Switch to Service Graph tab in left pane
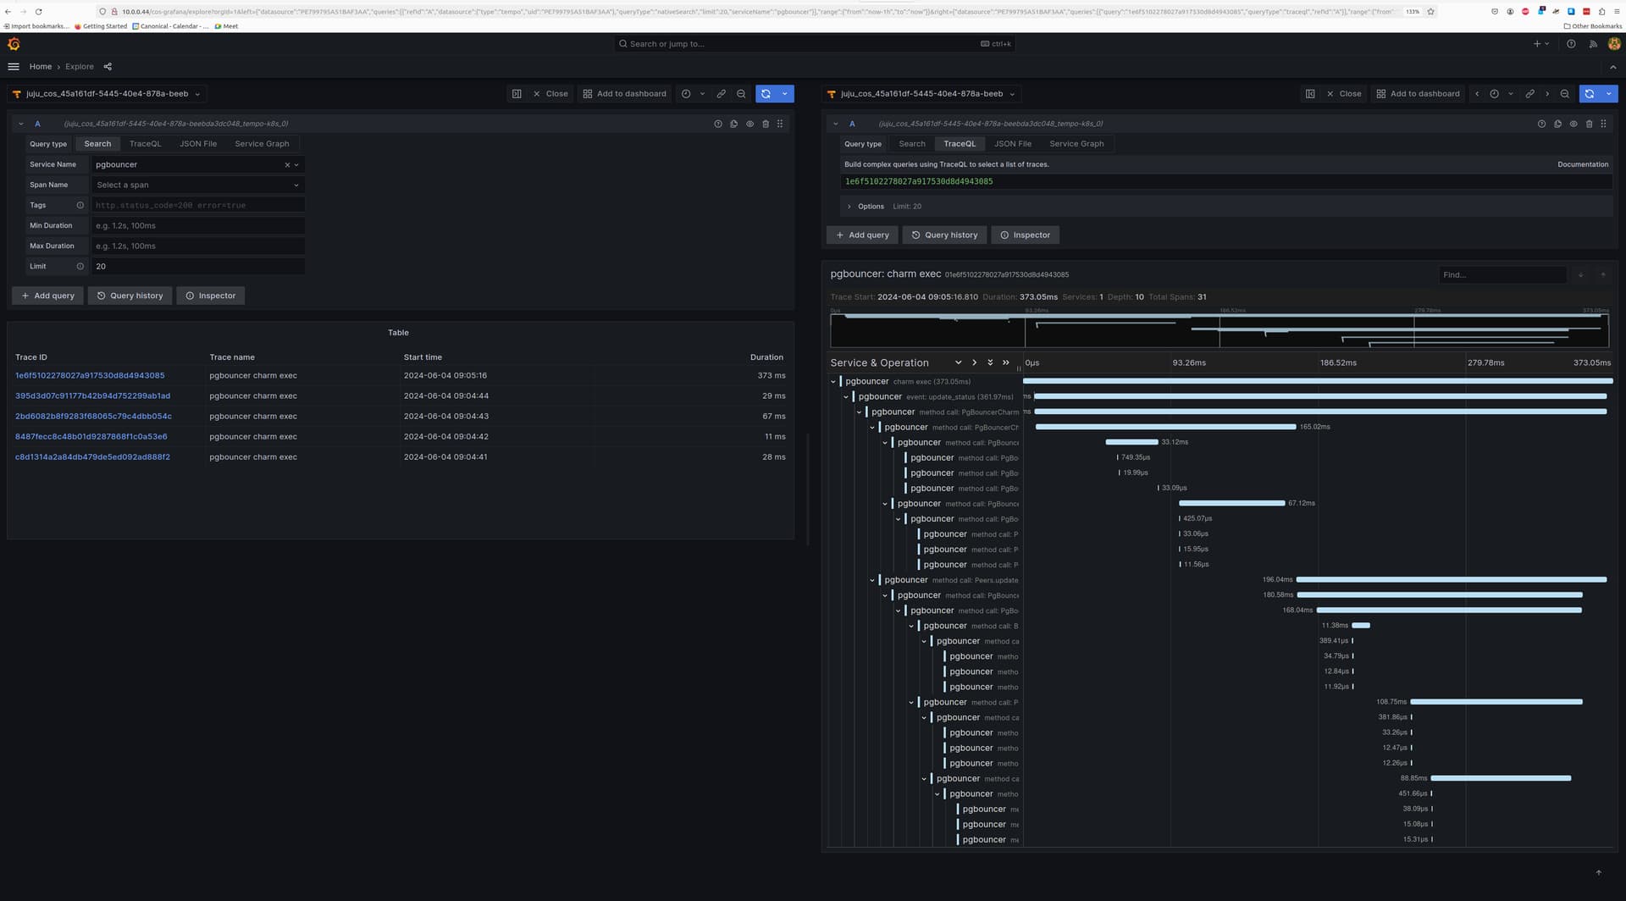Image resolution: width=1626 pixels, height=901 pixels. point(262,144)
